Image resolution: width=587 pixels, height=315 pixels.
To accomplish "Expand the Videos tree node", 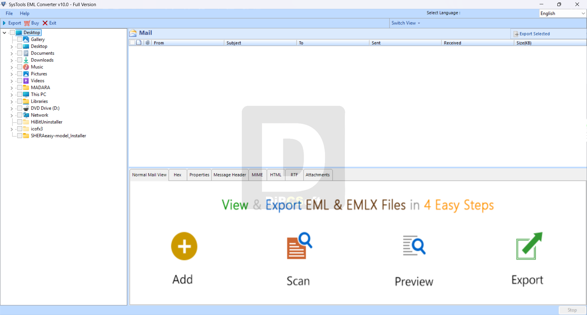I will point(12,81).
